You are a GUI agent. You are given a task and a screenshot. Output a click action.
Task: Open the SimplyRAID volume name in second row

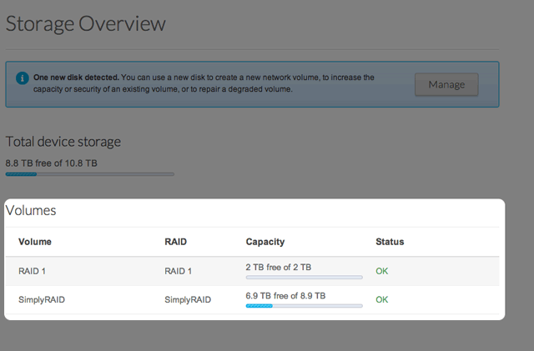(42, 298)
